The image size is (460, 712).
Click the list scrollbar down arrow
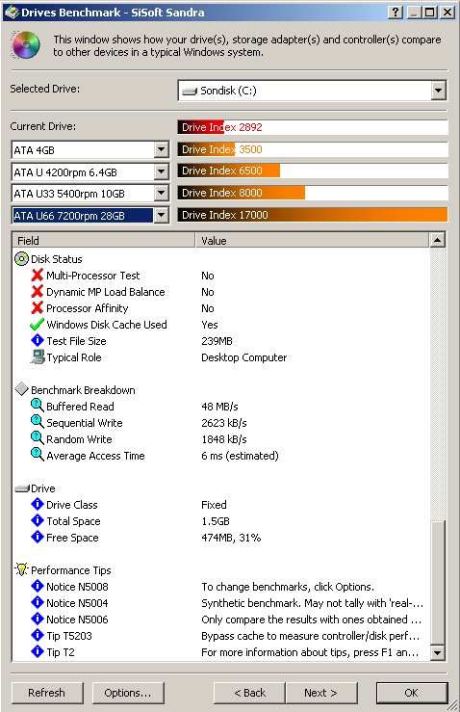pos(437,653)
